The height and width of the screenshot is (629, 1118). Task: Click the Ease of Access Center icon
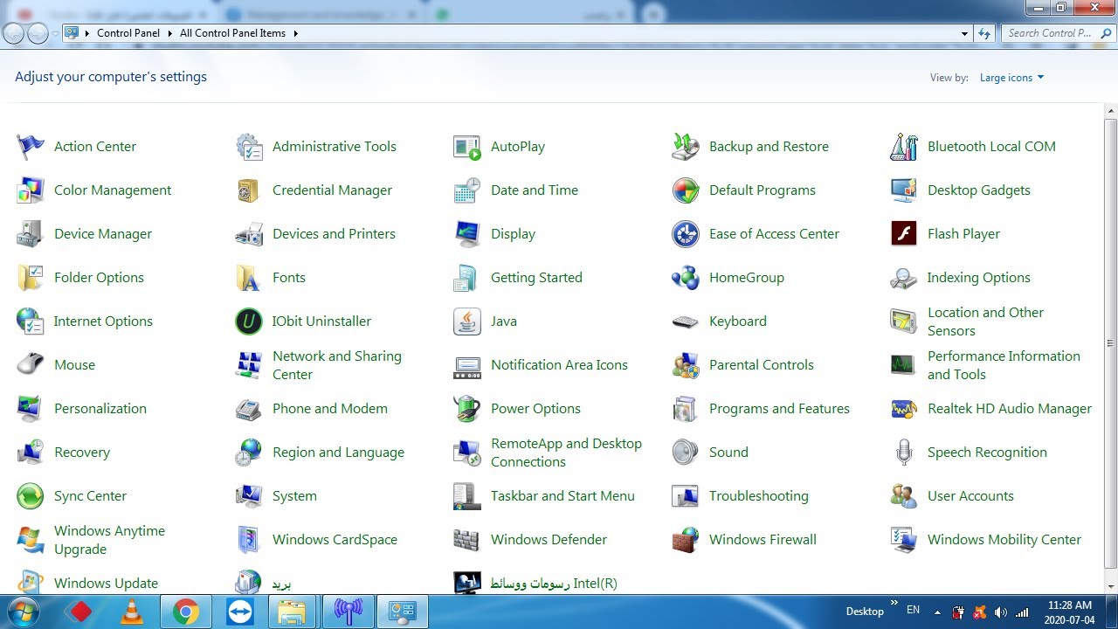(686, 234)
